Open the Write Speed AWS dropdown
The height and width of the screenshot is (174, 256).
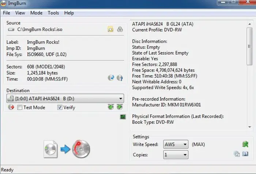click(x=176, y=144)
